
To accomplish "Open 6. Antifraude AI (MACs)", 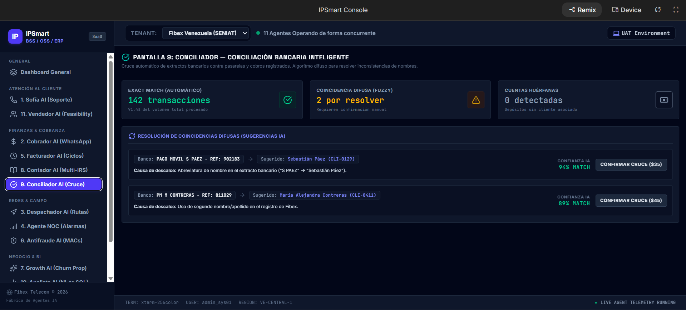I will (x=54, y=241).
